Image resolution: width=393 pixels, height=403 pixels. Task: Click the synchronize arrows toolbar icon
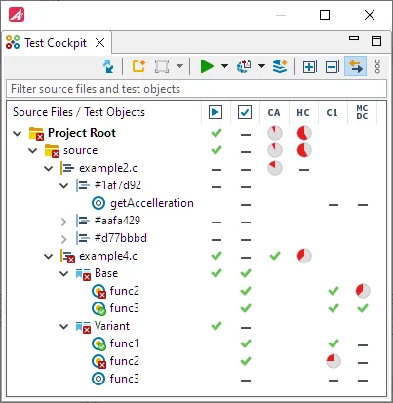click(108, 66)
